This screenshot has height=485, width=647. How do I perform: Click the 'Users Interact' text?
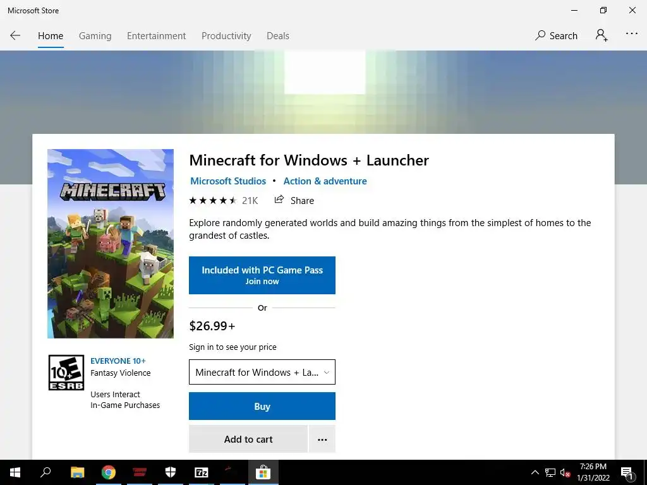pyautogui.click(x=115, y=394)
